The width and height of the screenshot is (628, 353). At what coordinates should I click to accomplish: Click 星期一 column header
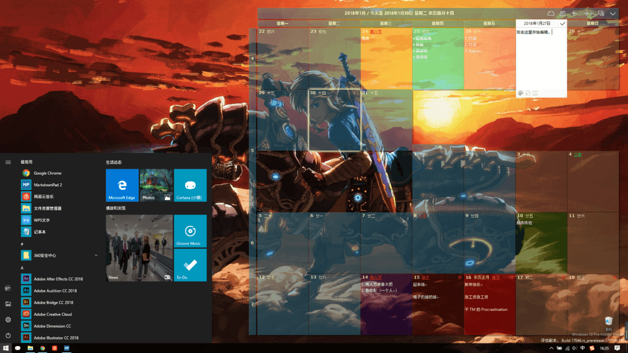point(283,24)
